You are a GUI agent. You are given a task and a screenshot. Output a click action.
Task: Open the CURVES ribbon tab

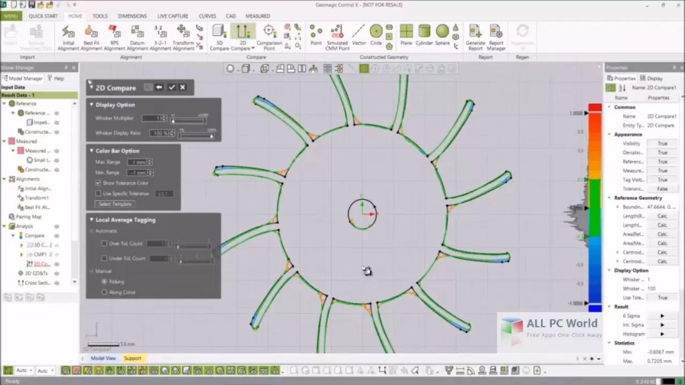(x=207, y=16)
